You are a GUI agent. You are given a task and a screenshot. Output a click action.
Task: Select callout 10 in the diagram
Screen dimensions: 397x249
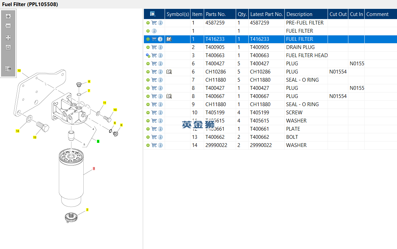point(115,110)
